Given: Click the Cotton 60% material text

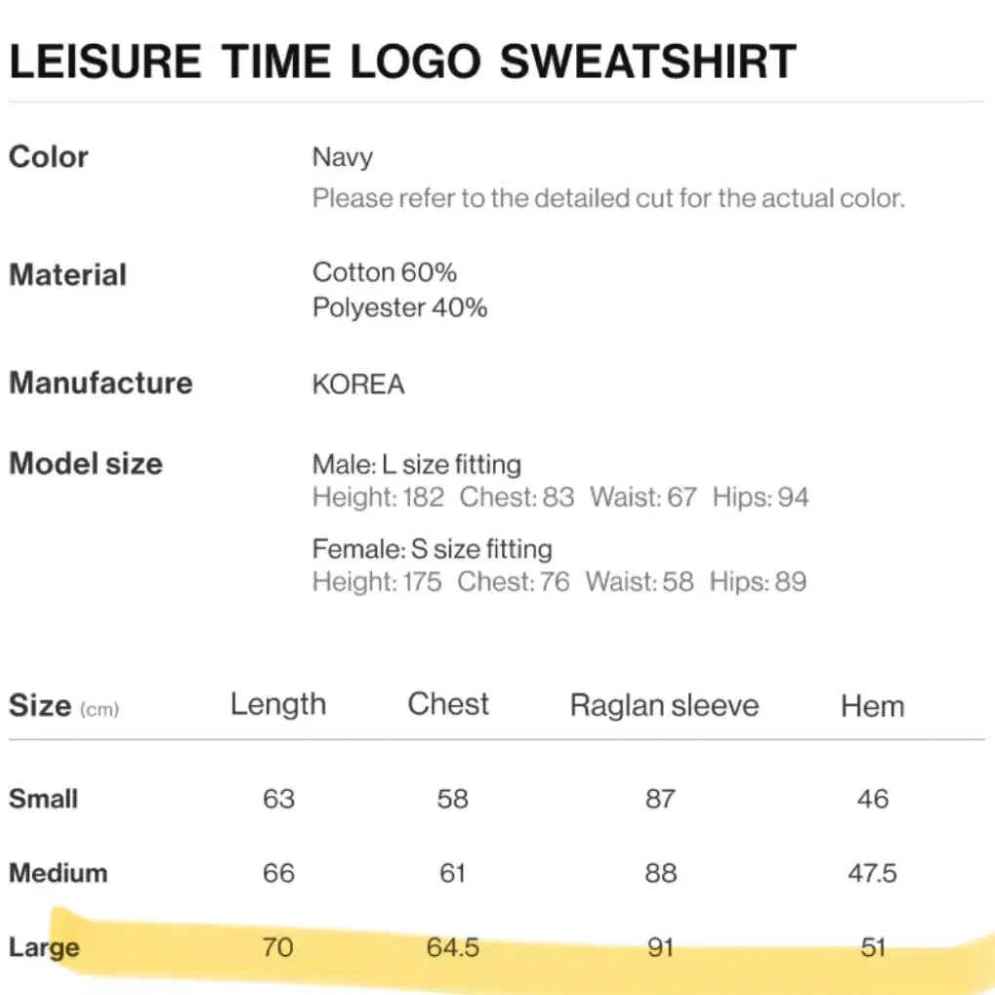Looking at the screenshot, I should click(385, 272).
